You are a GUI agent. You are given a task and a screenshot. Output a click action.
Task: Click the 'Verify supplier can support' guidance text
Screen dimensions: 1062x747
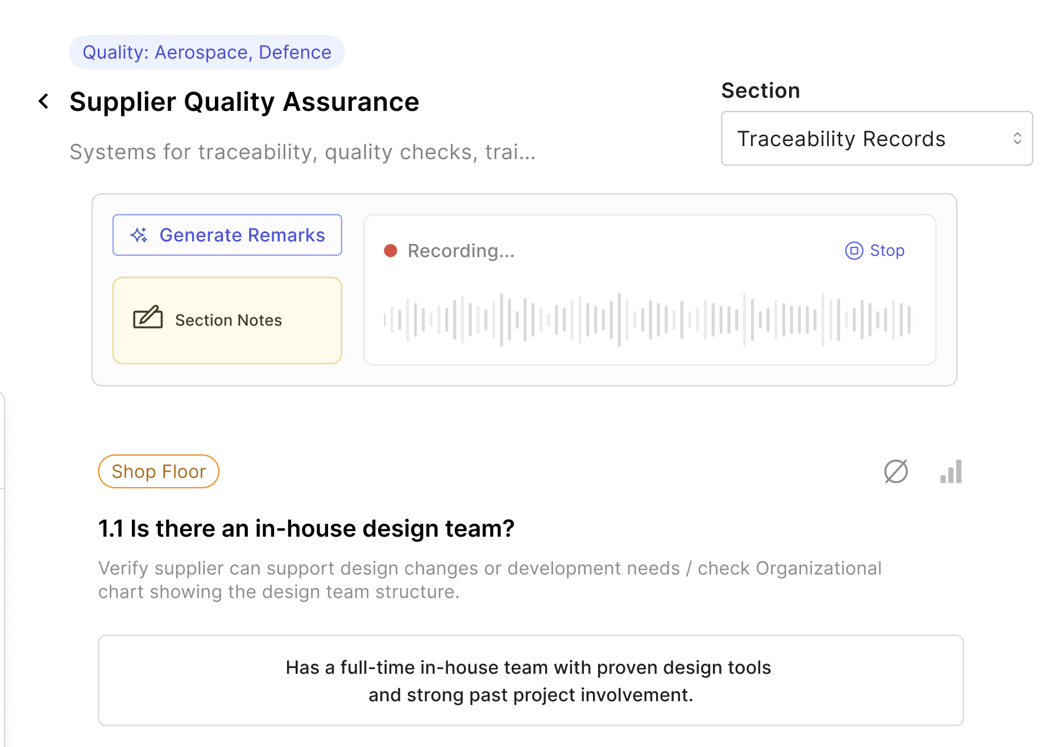coord(490,580)
